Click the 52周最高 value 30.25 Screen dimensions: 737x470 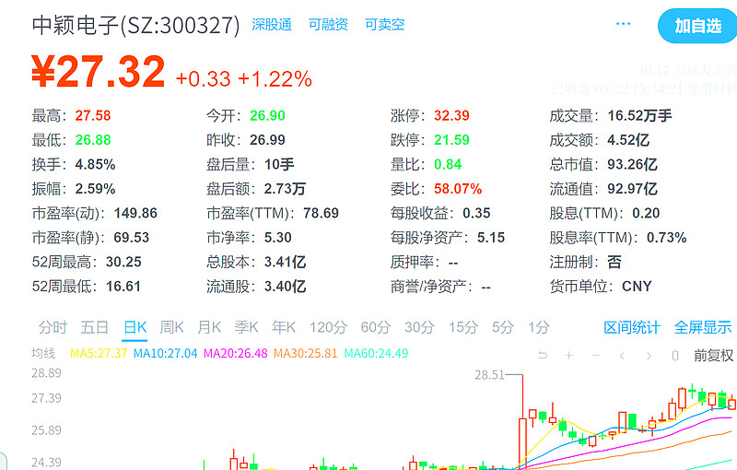[x=123, y=263]
